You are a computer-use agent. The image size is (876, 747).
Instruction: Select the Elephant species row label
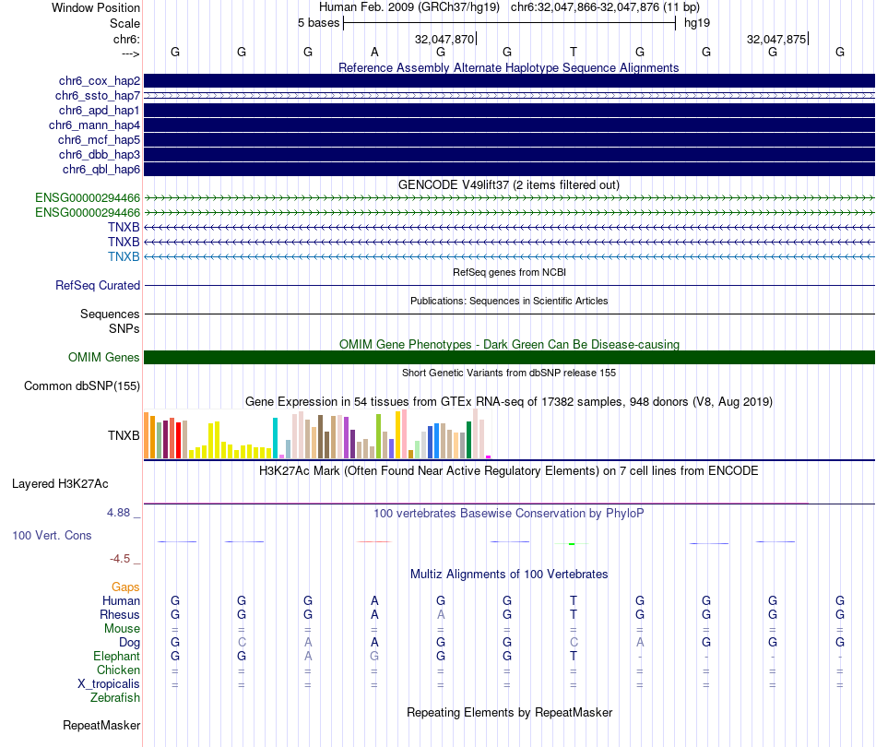point(116,657)
